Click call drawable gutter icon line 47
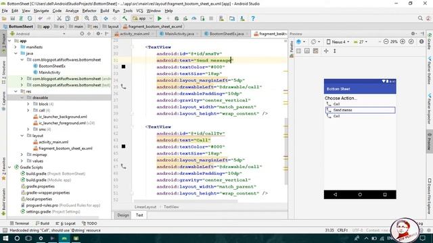Screen dimensions: 433x243 (x=123, y=166)
